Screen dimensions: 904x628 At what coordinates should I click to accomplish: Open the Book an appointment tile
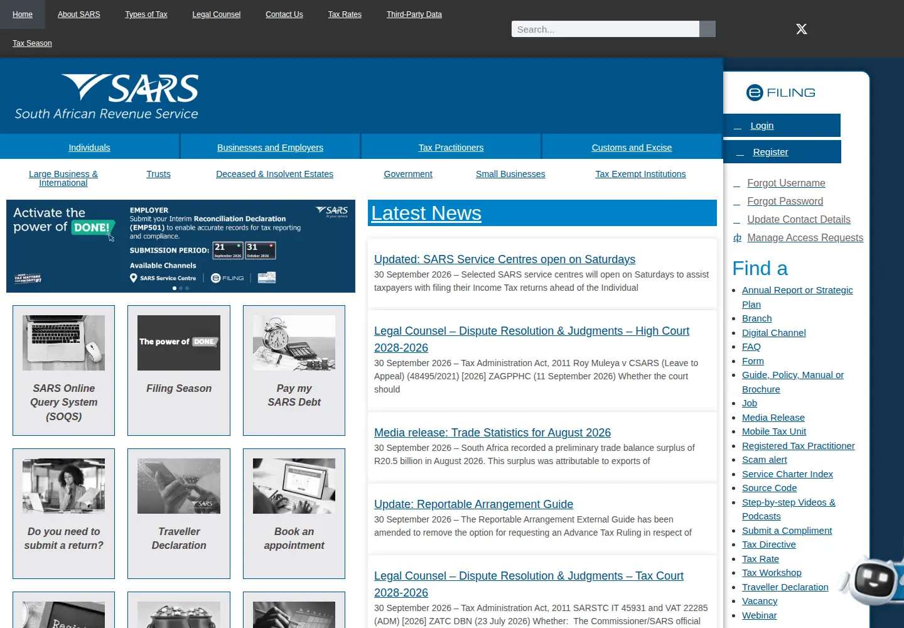294,514
